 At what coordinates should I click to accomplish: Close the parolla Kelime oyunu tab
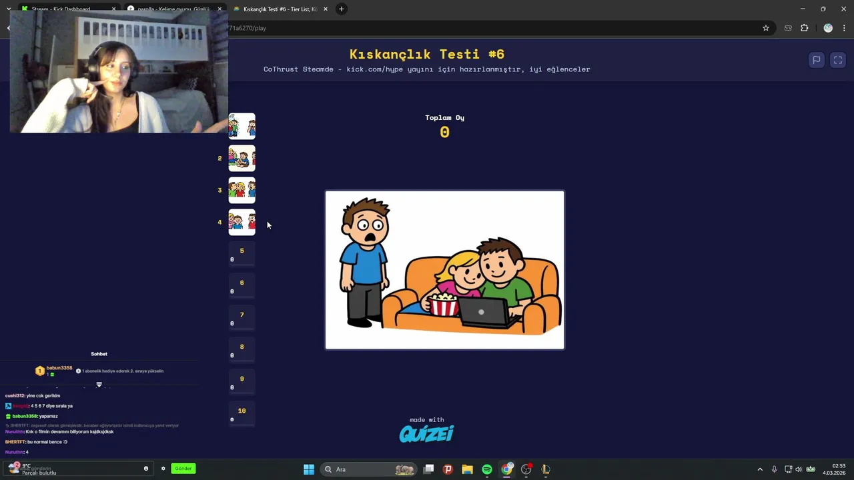220,9
